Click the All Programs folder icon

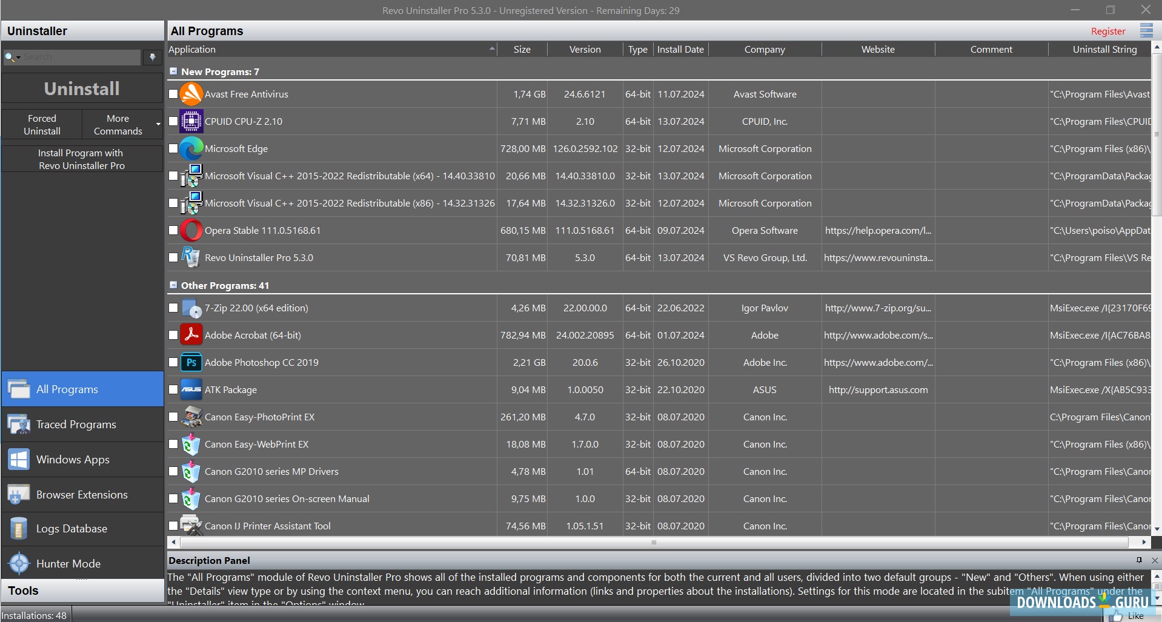click(x=19, y=389)
